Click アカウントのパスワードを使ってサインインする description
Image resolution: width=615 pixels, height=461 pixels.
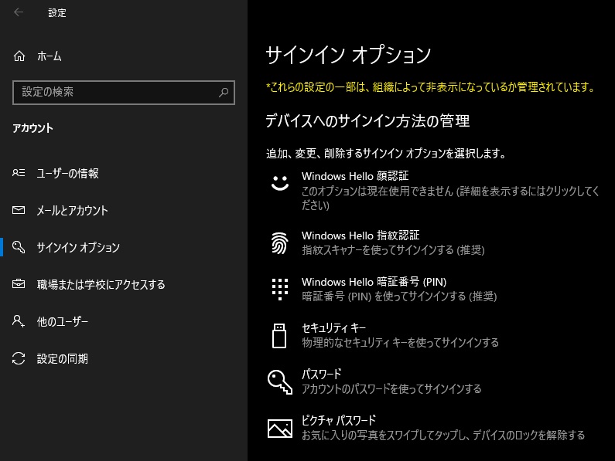click(x=391, y=389)
